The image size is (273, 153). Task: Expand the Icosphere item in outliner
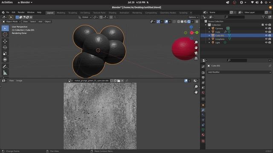pyautogui.click(x=209, y=39)
